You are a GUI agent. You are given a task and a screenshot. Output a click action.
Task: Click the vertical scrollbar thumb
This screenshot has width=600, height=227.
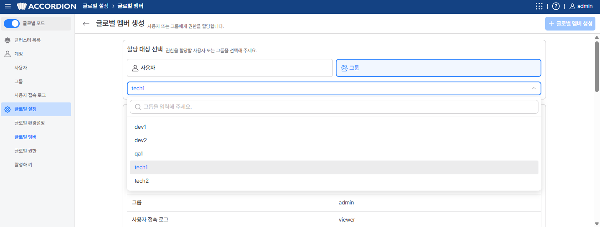pos(597,66)
